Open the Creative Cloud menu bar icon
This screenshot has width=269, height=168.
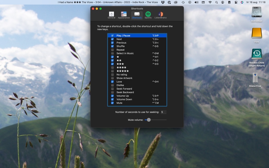coord(176,2)
